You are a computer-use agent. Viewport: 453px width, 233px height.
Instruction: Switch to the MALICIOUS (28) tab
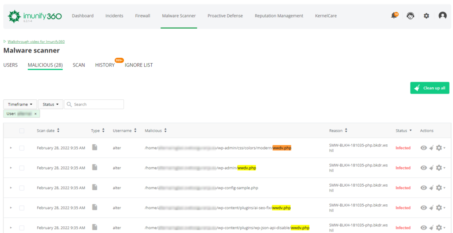pyautogui.click(x=46, y=65)
